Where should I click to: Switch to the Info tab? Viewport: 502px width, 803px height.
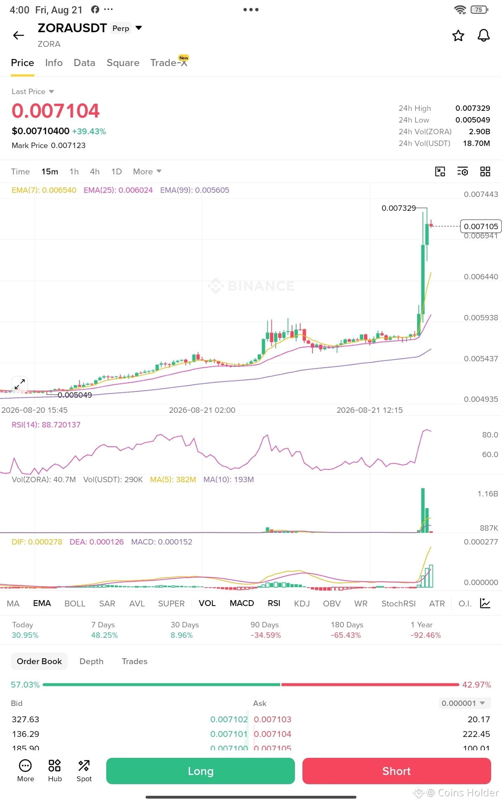pyautogui.click(x=54, y=63)
